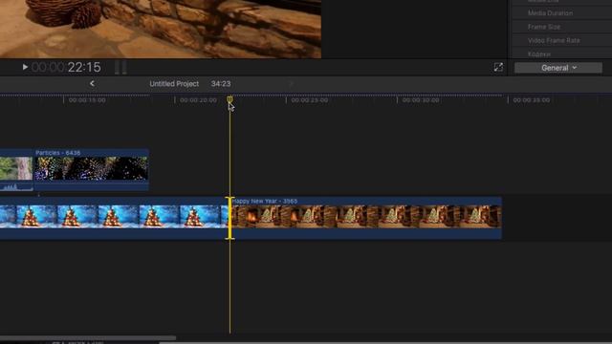Select the Happy New Year - 3565 clip
The width and height of the screenshot is (612, 344).
click(366, 218)
